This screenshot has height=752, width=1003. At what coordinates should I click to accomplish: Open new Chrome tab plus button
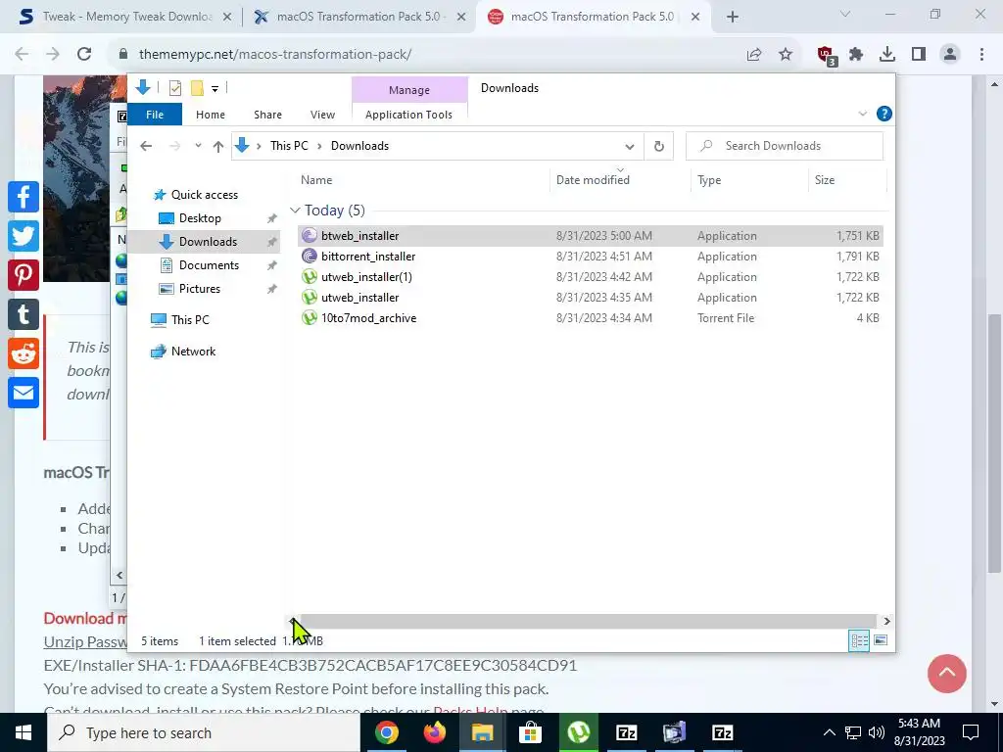733,17
